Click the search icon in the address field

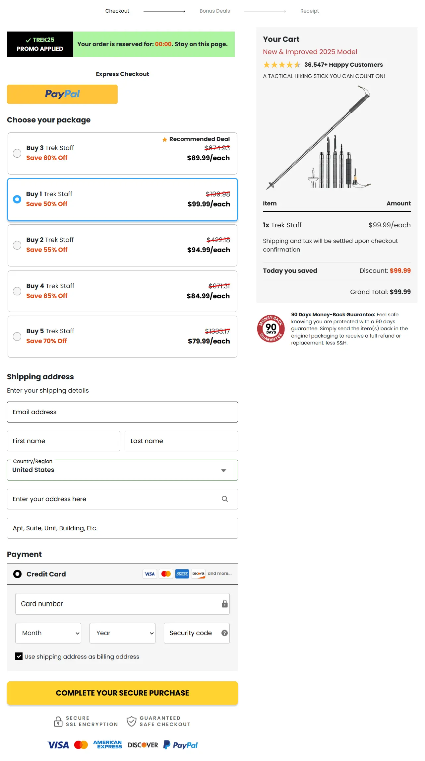(225, 499)
